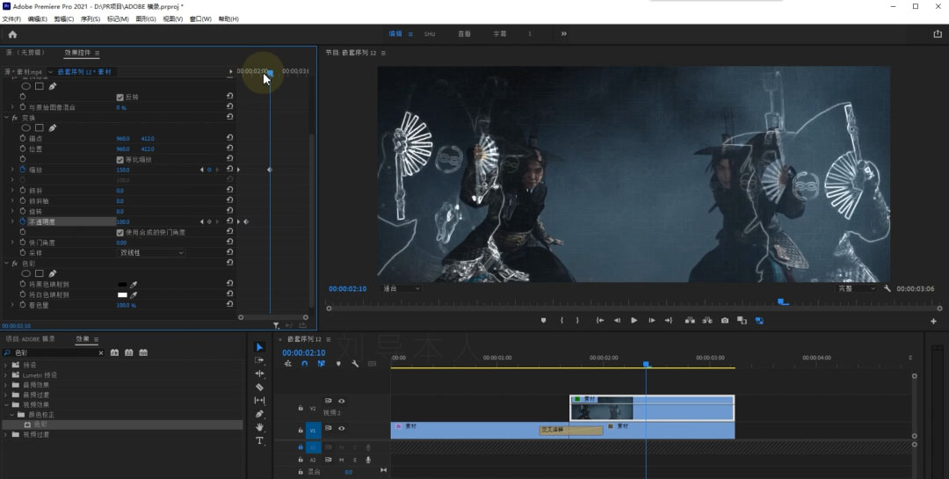
Task: Toggle the 使用合成的快门角度 checkbox
Action: [120, 232]
